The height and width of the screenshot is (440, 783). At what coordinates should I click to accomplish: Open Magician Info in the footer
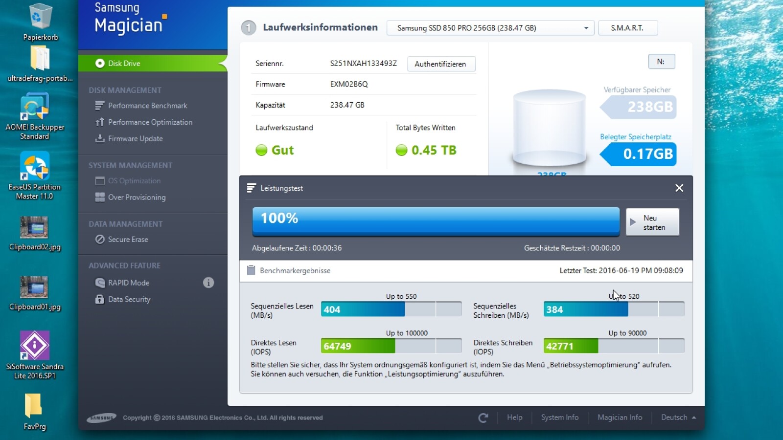[620, 418]
